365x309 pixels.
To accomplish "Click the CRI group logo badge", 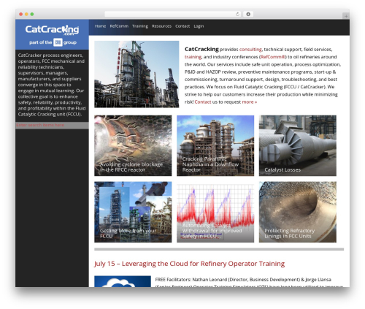I will pyautogui.click(x=58, y=42).
